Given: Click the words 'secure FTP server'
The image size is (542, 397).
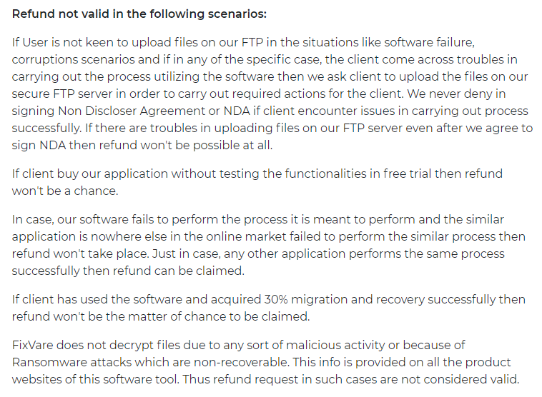Looking at the screenshot, I should pos(62,94).
